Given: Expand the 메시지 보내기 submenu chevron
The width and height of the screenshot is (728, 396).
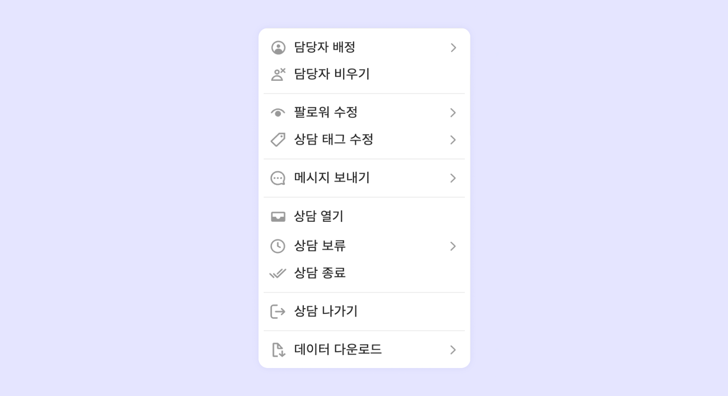Looking at the screenshot, I should (x=453, y=178).
